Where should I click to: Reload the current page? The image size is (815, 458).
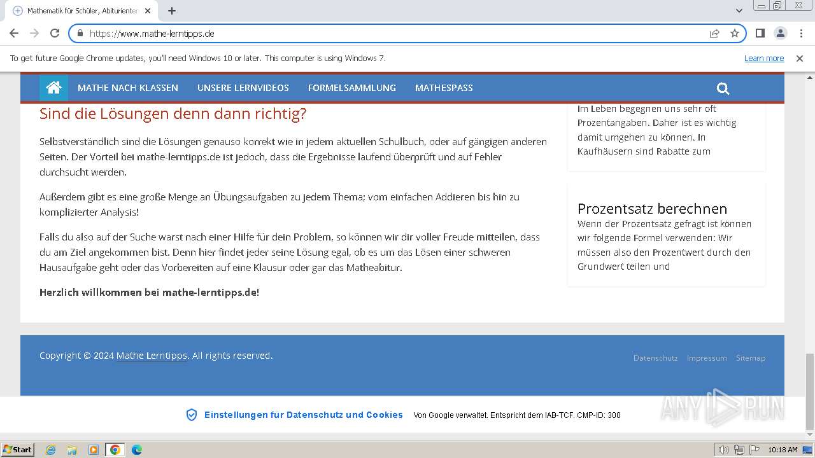[x=55, y=34]
